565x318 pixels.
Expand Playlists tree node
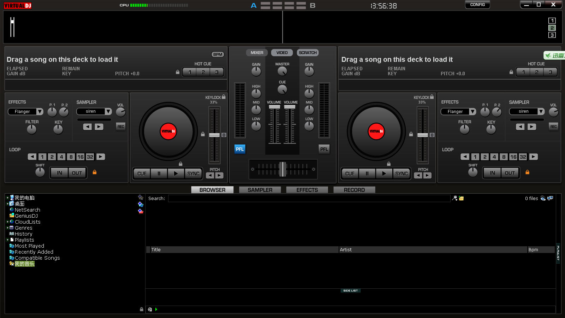(7, 240)
